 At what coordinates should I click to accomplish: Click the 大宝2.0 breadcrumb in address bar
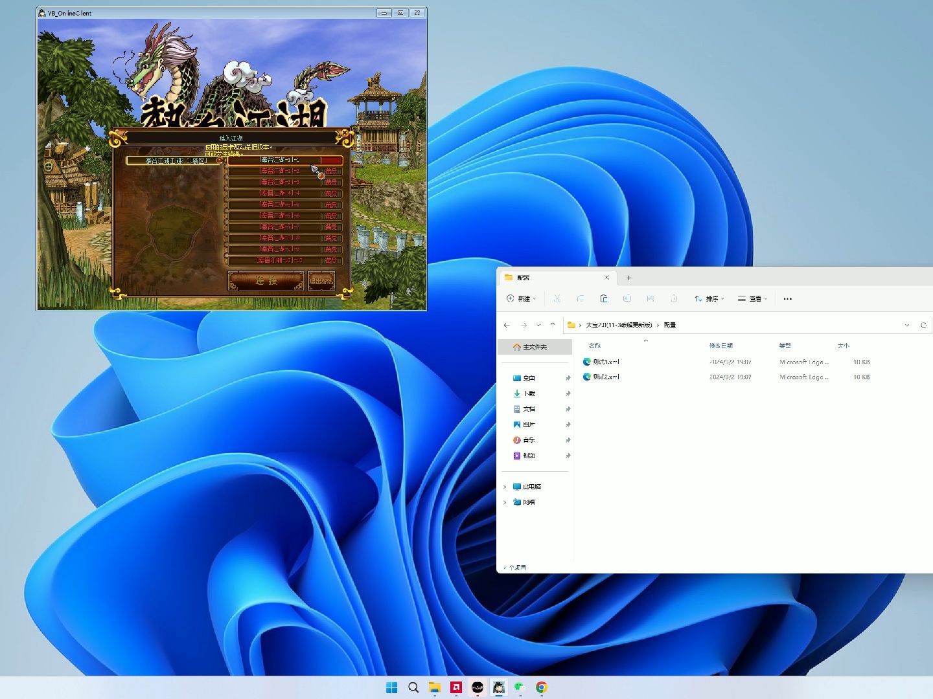click(619, 325)
